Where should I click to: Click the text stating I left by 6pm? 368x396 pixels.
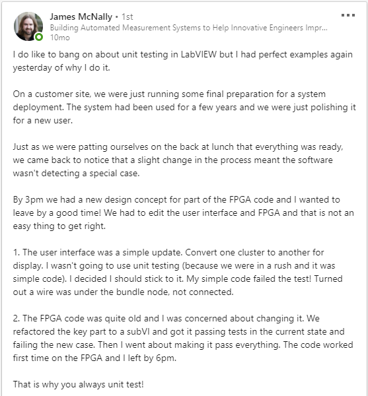147,358
